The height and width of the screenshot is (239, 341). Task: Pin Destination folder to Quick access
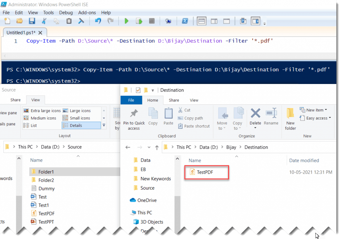coord(134,118)
